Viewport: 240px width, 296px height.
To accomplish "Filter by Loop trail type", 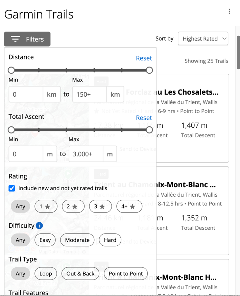I will coord(46,274).
